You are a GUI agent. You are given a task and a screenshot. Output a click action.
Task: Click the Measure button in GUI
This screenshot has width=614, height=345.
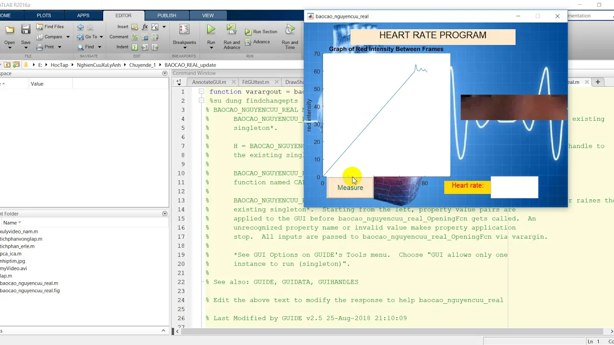click(350, 187)
